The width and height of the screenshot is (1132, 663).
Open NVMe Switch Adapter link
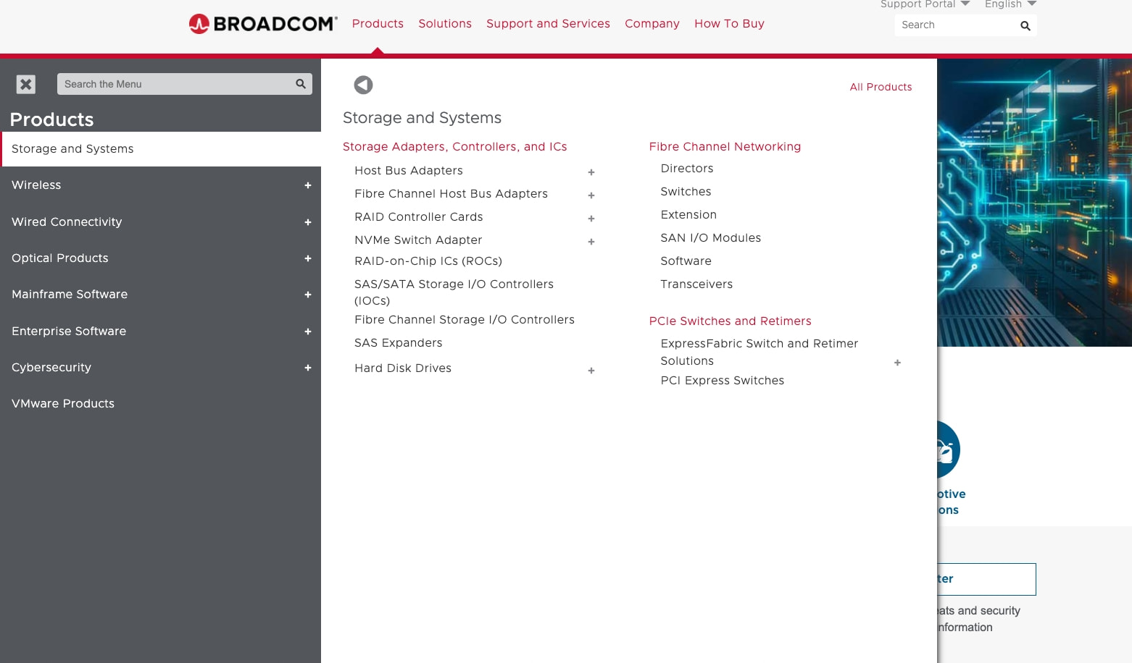click(x=418, y=240)
